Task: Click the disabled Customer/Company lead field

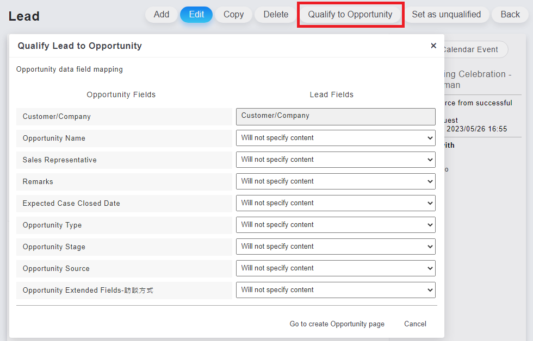Action: click(x=335, y=116)
